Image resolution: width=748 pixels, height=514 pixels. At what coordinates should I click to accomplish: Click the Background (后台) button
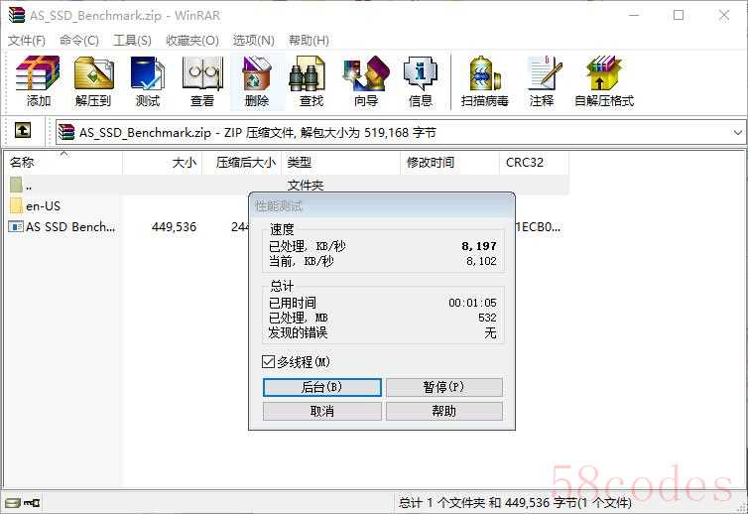point(322,387)
